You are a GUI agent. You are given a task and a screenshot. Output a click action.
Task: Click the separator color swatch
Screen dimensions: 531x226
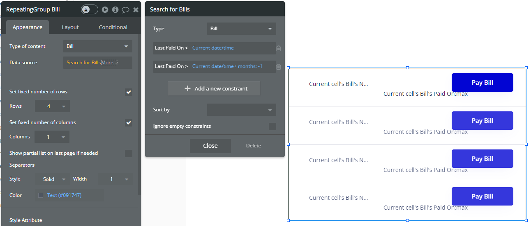[41, 195]
